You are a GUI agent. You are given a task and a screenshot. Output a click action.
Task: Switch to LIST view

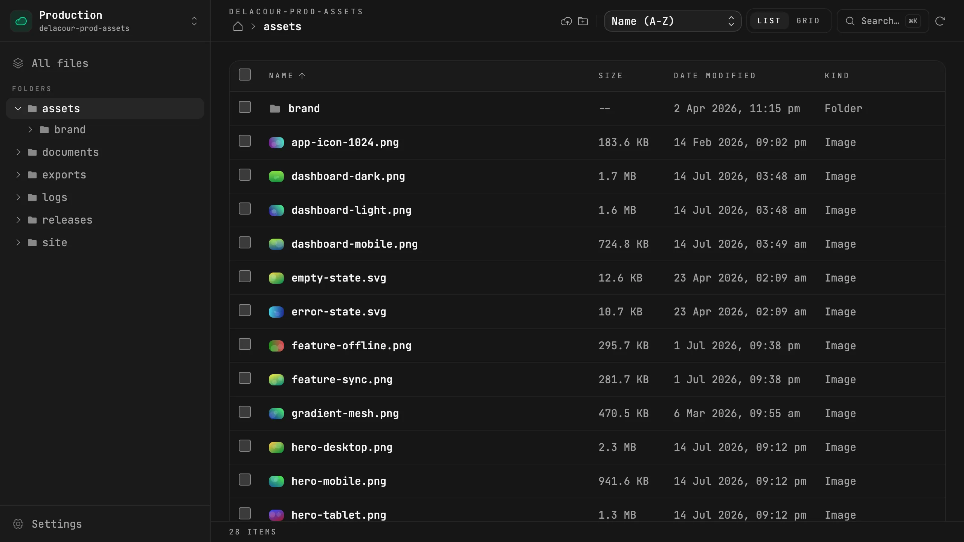[x=769, y=21]
